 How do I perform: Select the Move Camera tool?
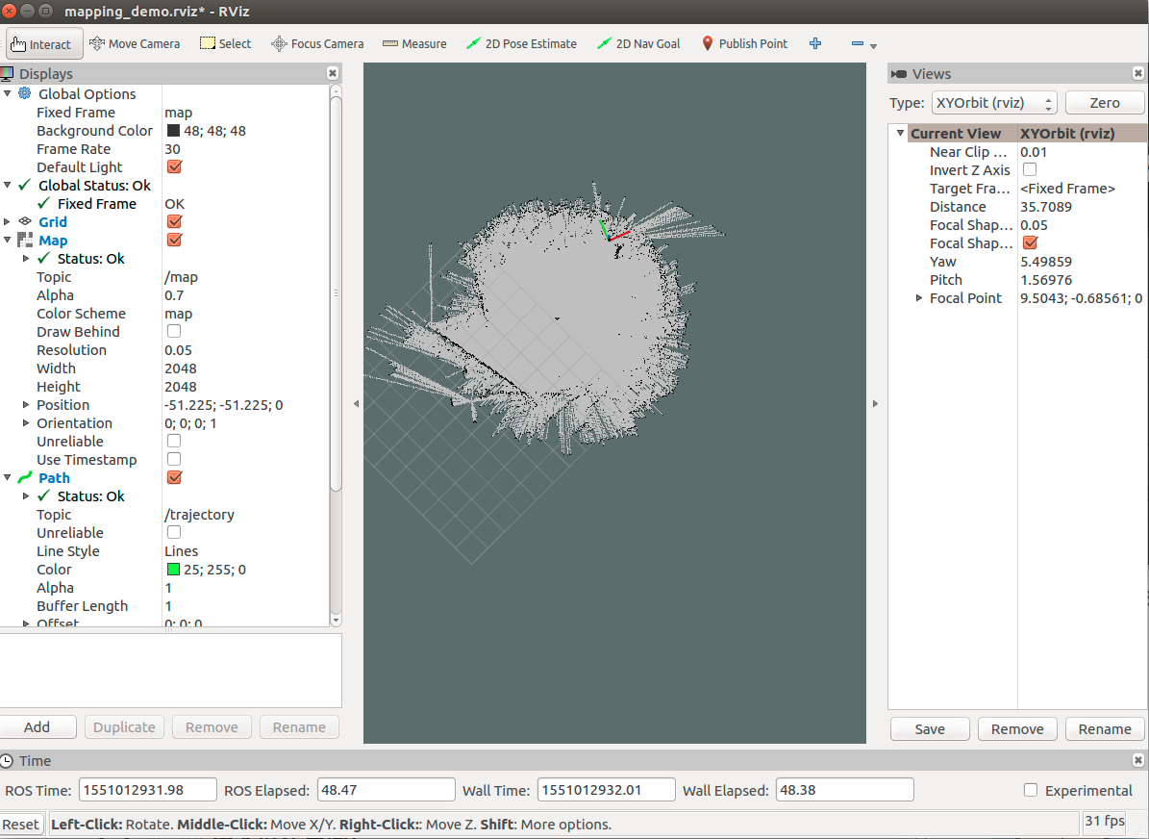click(x=135, y=44)
